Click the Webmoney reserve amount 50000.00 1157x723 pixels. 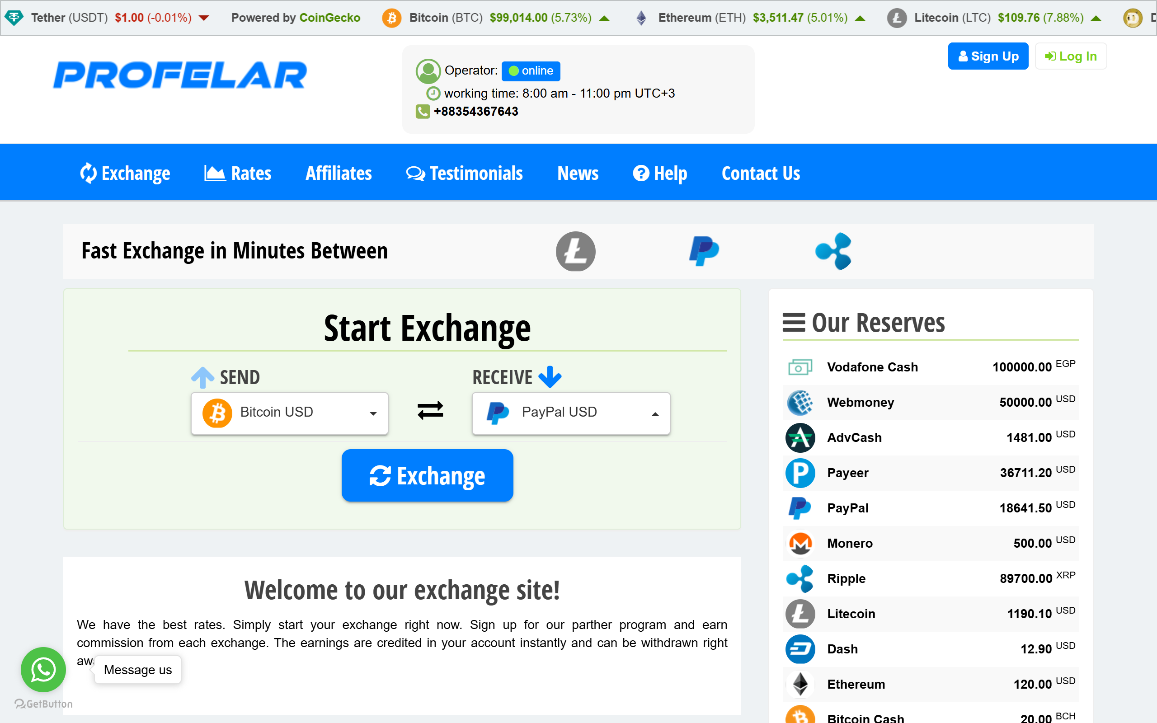1025,403
